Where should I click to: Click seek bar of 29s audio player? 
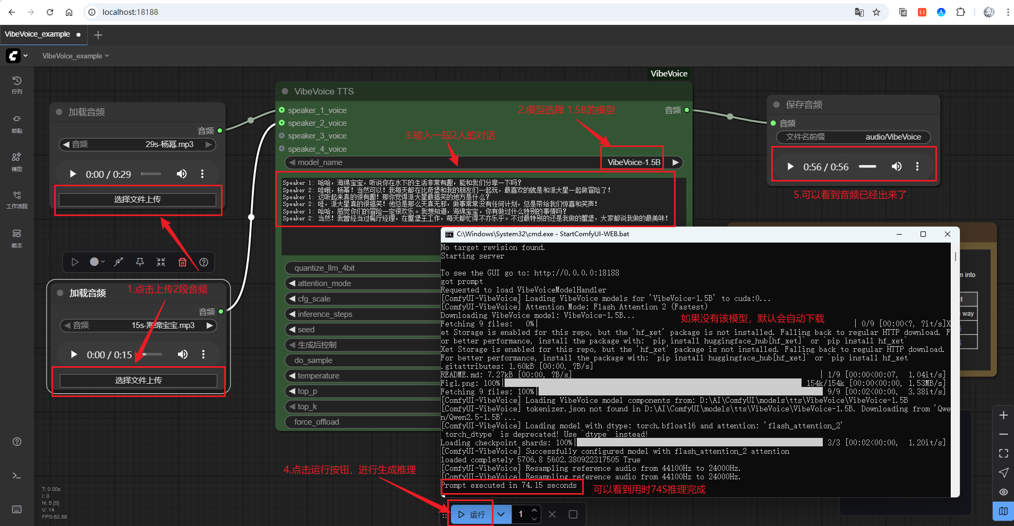[151, 174]
